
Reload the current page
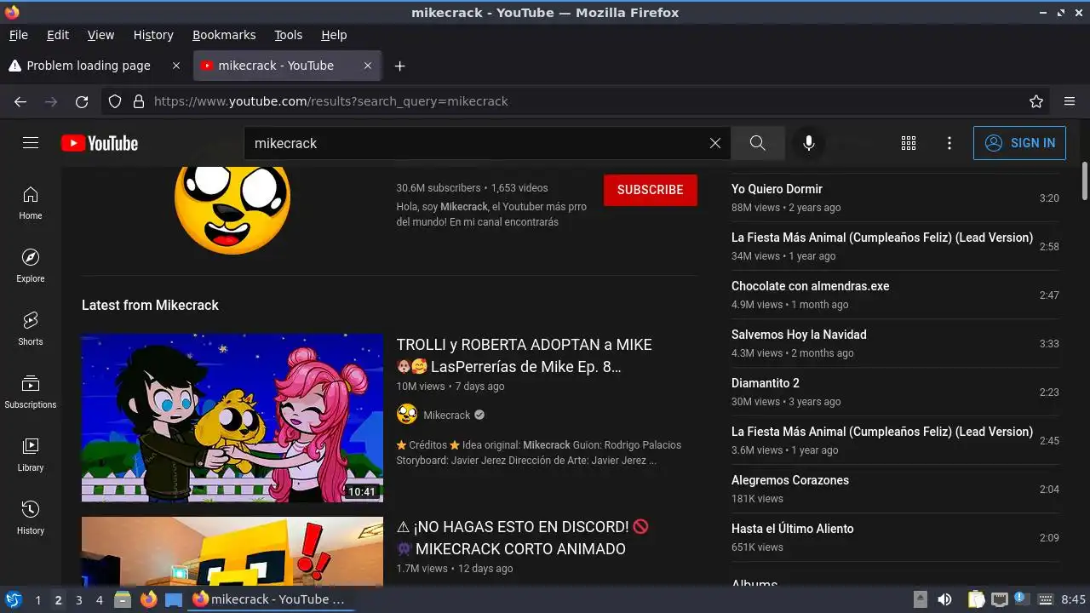coord(82,101)
